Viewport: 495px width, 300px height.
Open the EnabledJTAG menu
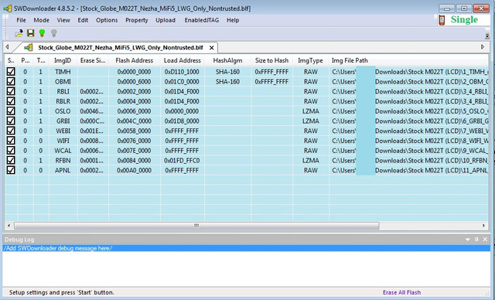(202, 20)
